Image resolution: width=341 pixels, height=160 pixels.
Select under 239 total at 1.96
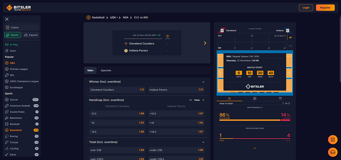(177, 150)
